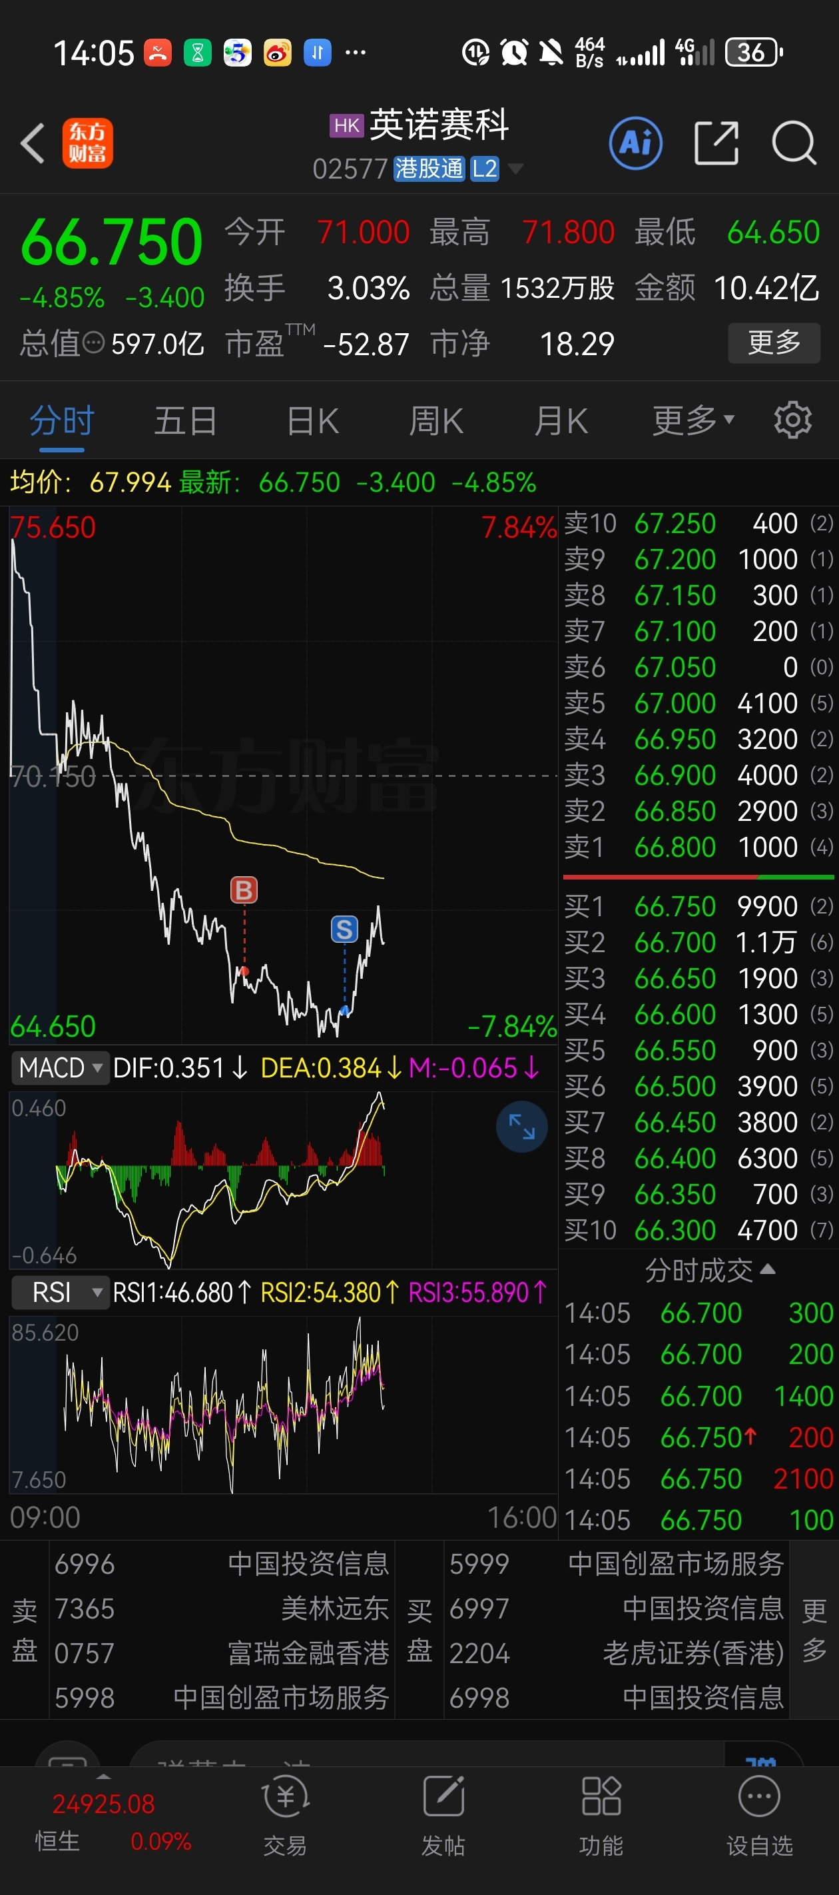839x1895 pixels.
Task: Open the RSI indicator dropdown
Action: coord(61,1292)
